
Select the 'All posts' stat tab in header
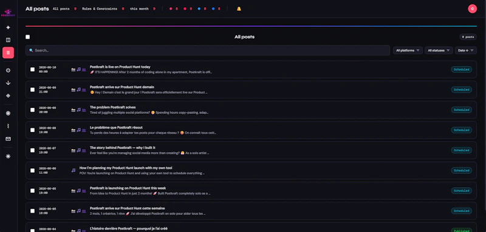(64, 9)
